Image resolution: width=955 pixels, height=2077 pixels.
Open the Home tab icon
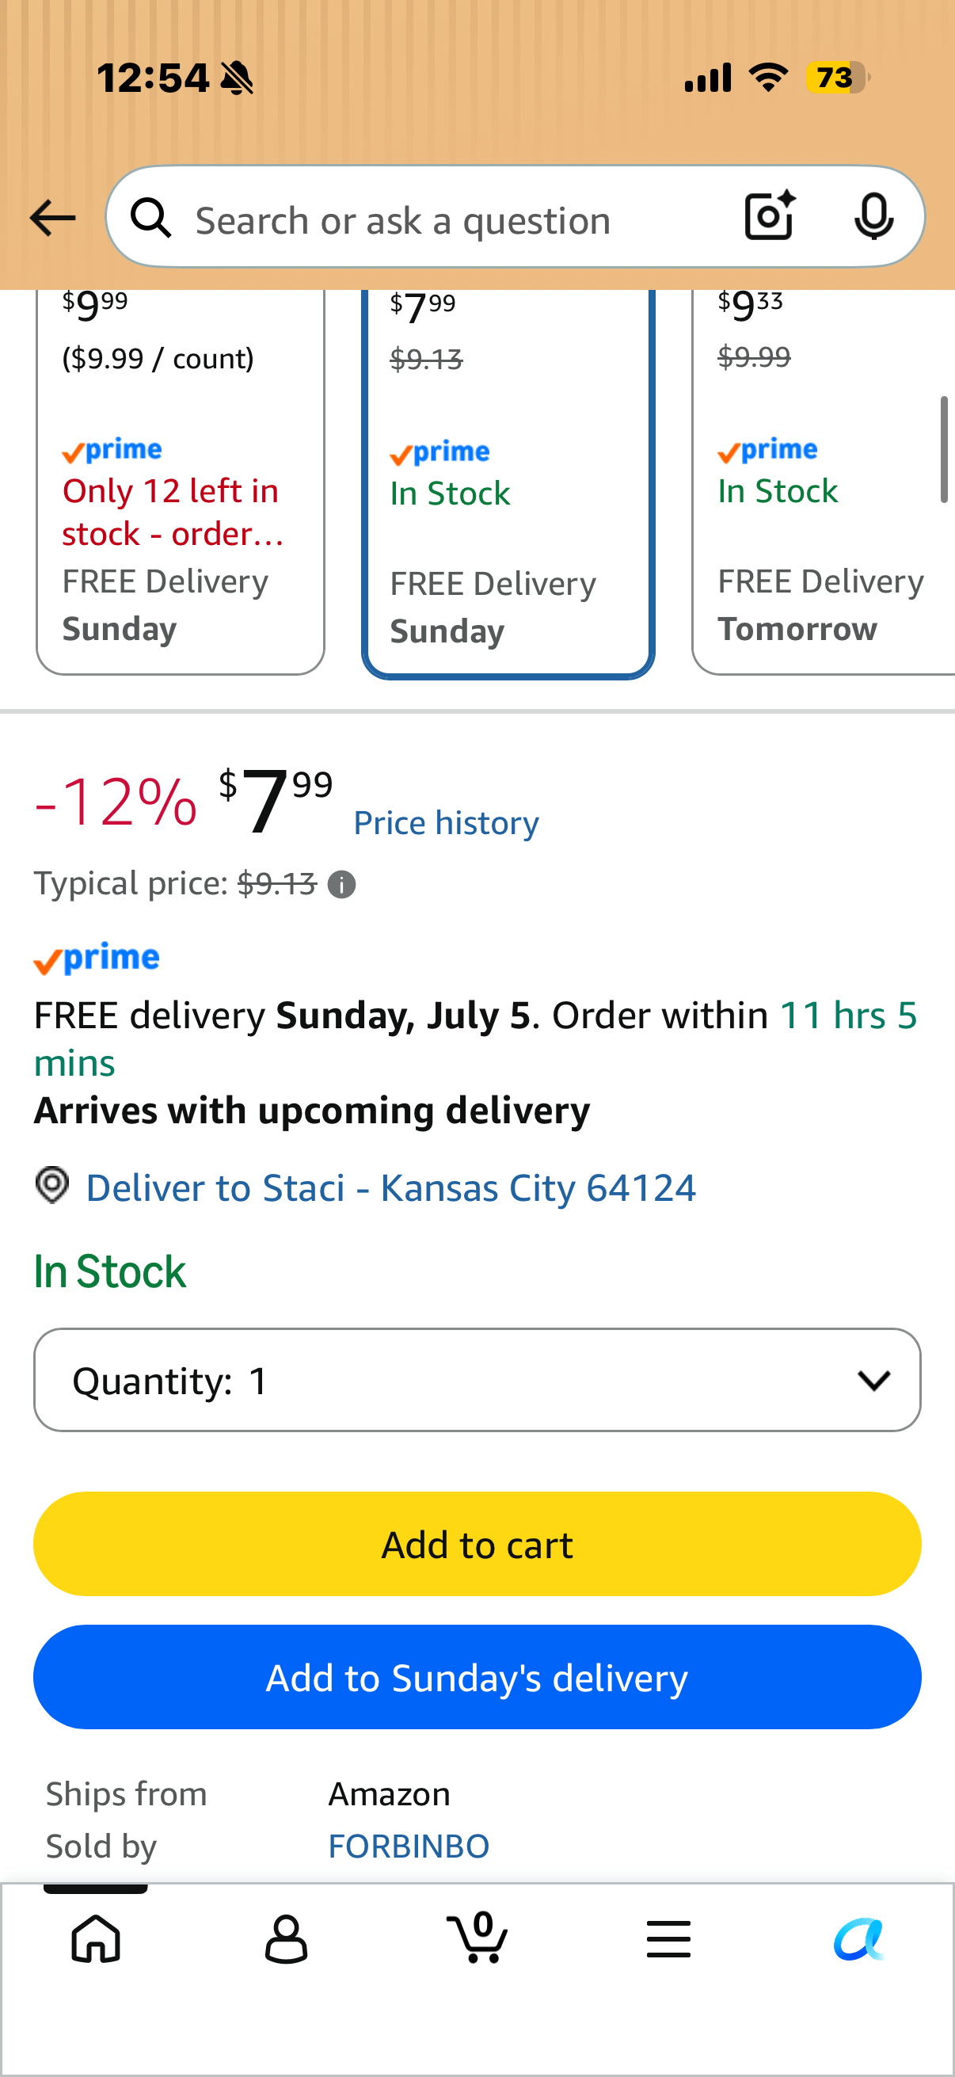coord(96,1939)
